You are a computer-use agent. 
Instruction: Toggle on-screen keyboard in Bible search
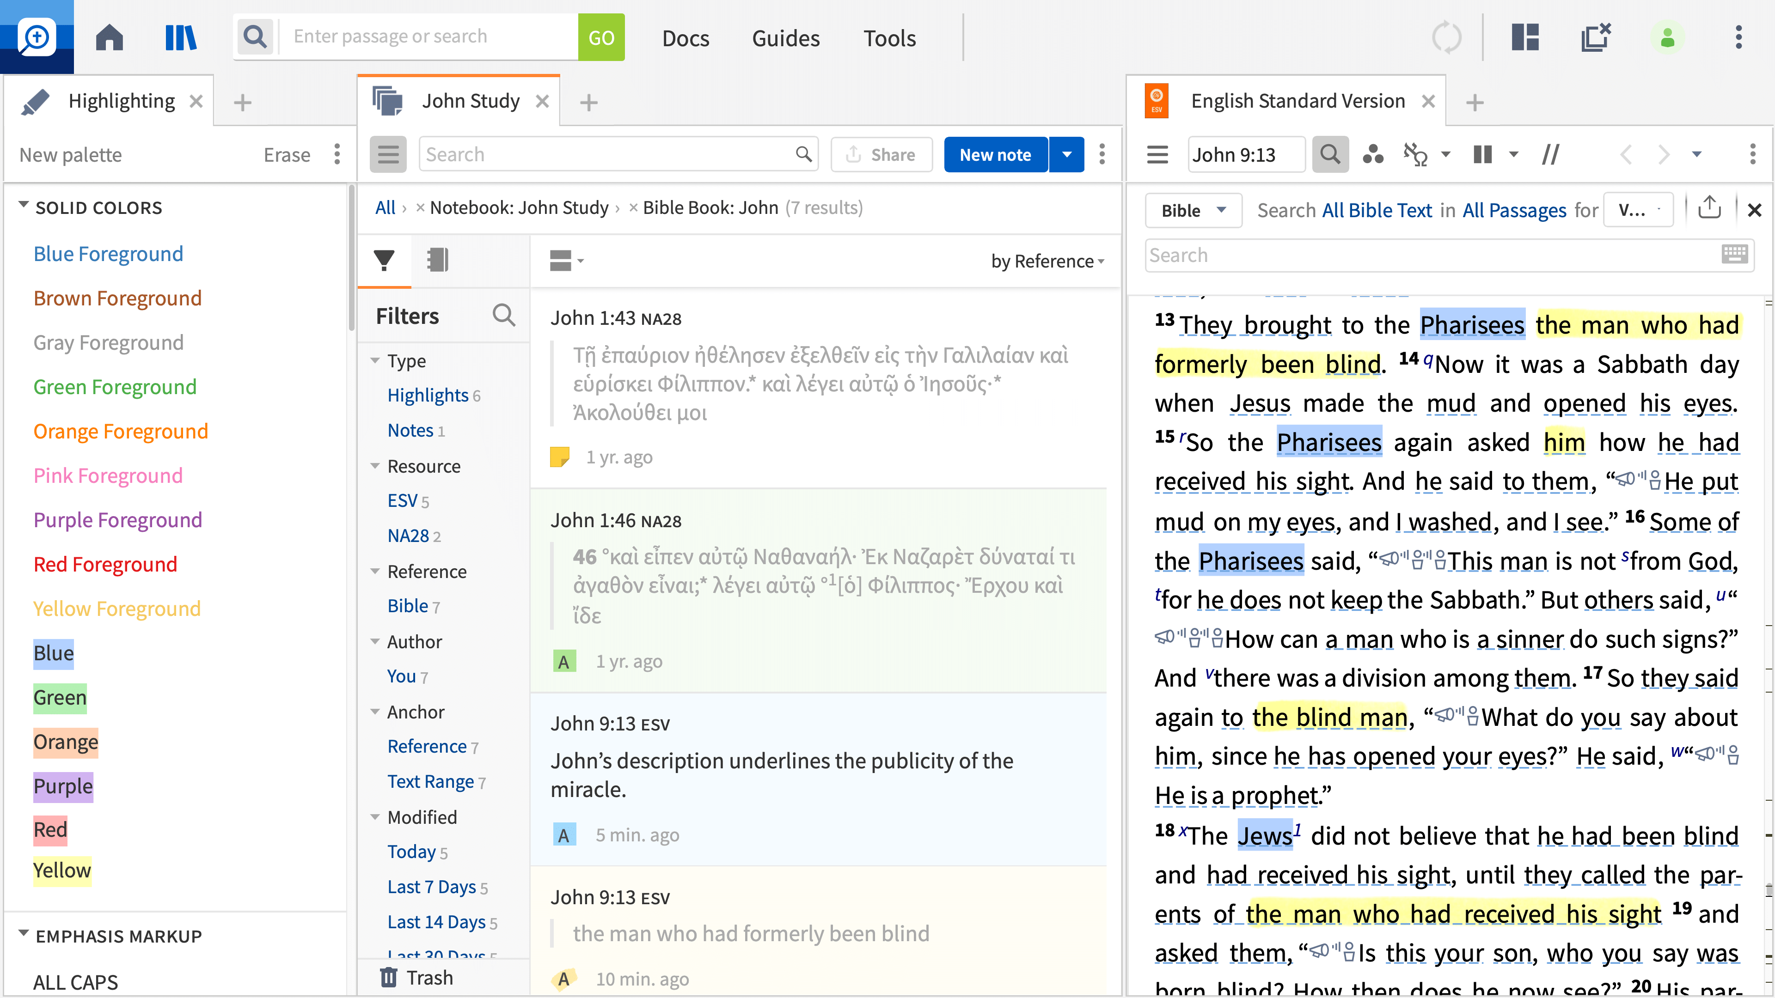click(x=1734, y=254)
